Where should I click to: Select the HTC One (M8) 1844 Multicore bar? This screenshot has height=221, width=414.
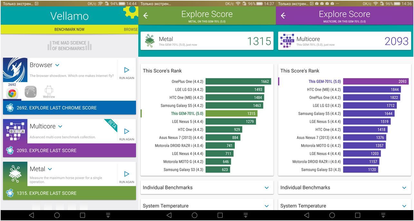click(371, 89)
